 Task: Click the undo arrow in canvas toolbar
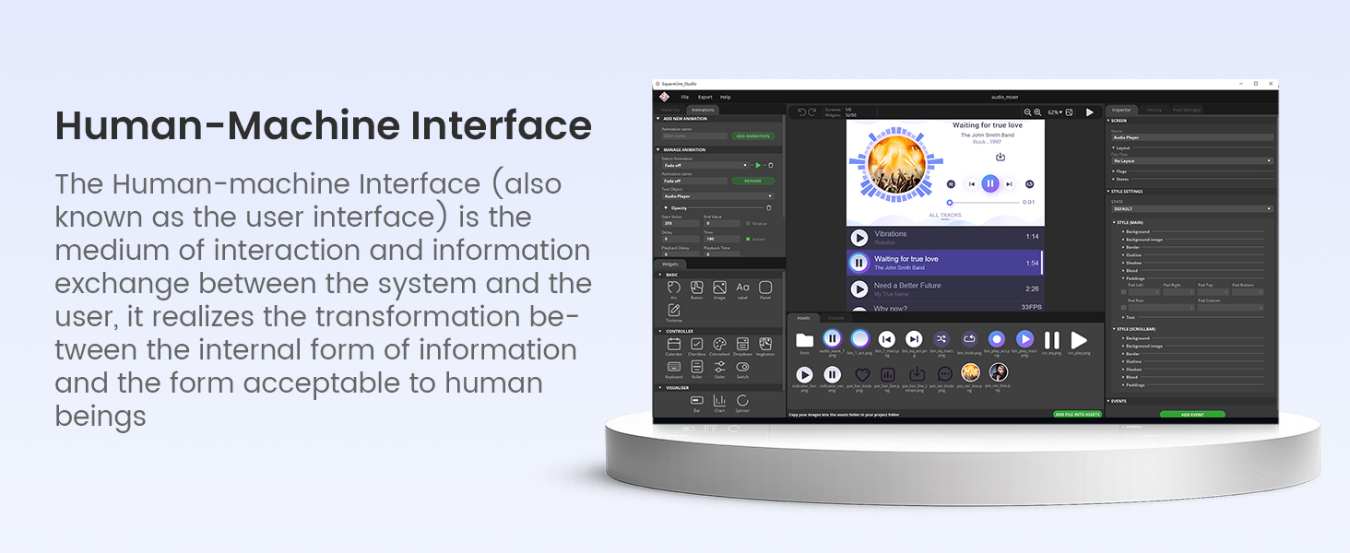801,112
